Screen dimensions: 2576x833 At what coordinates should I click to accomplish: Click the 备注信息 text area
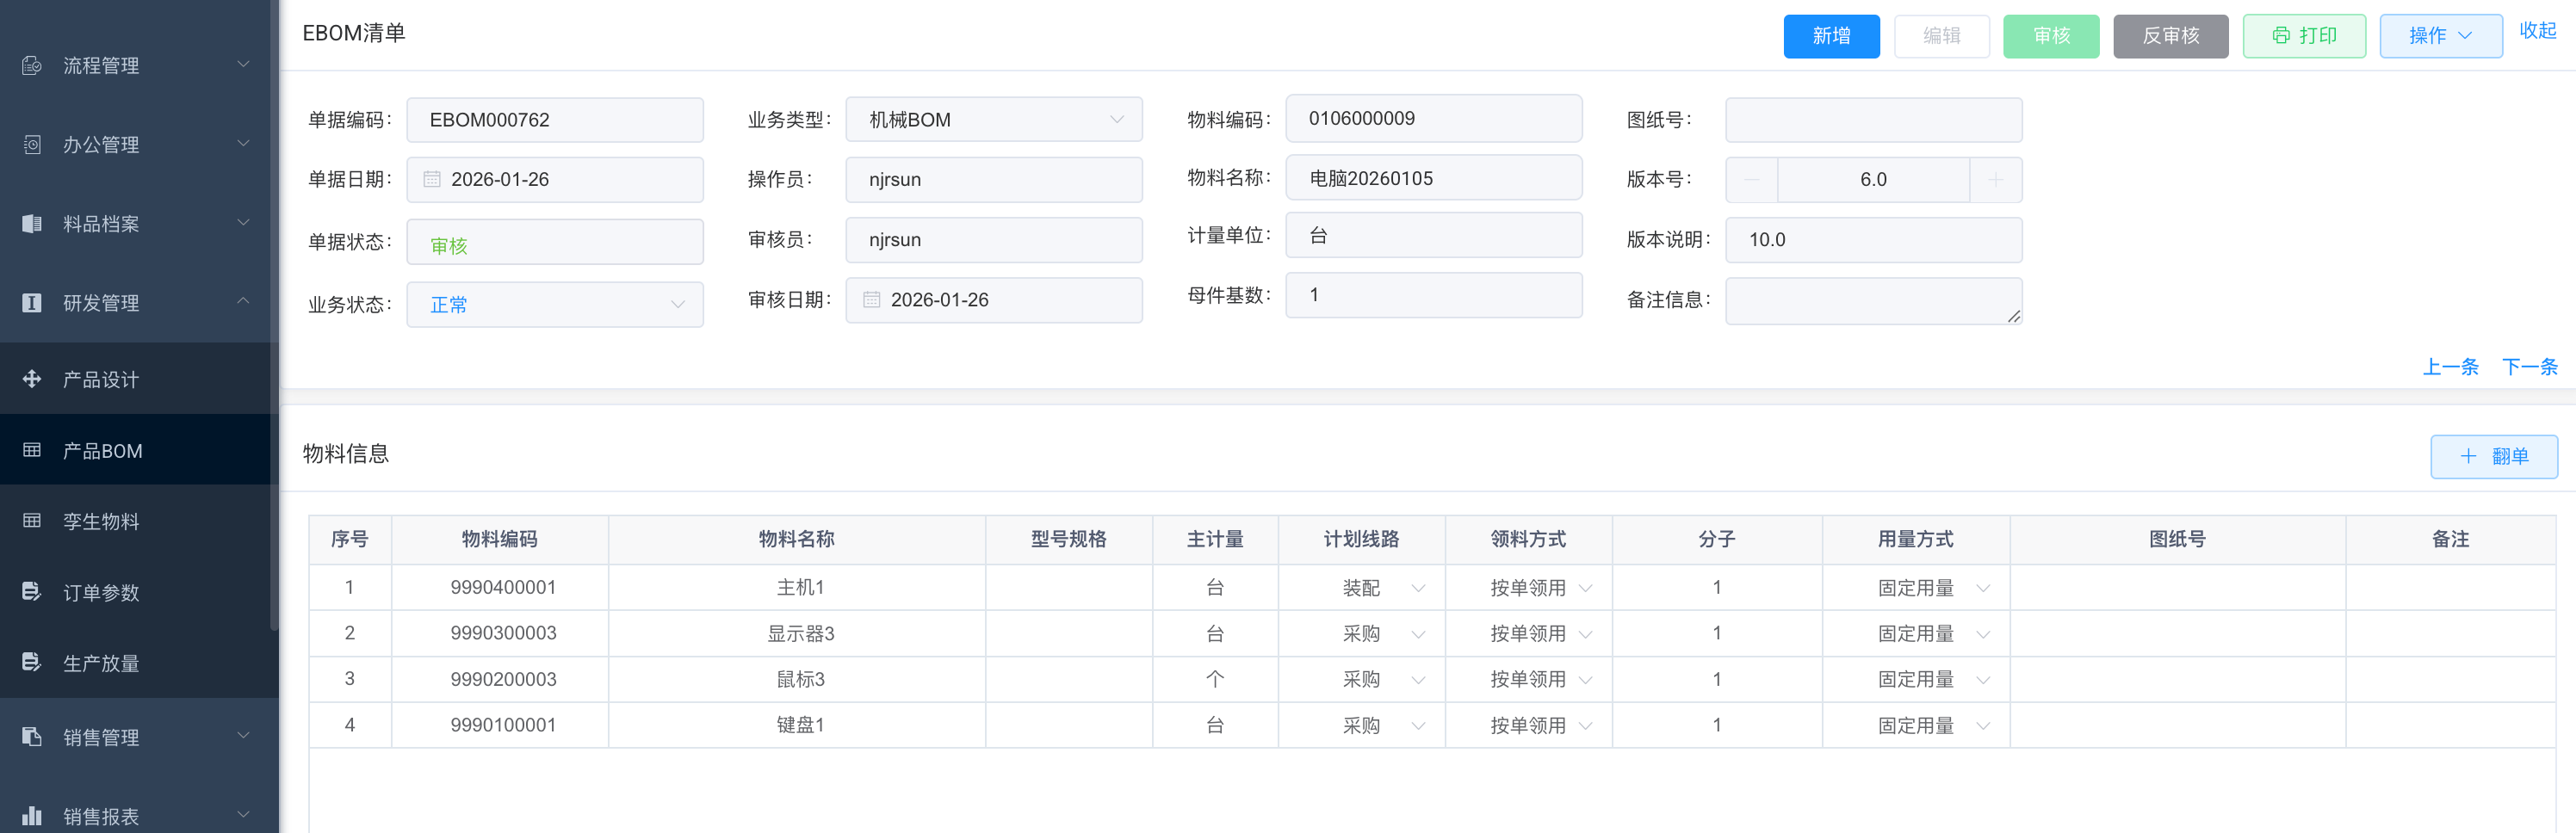1873,301
